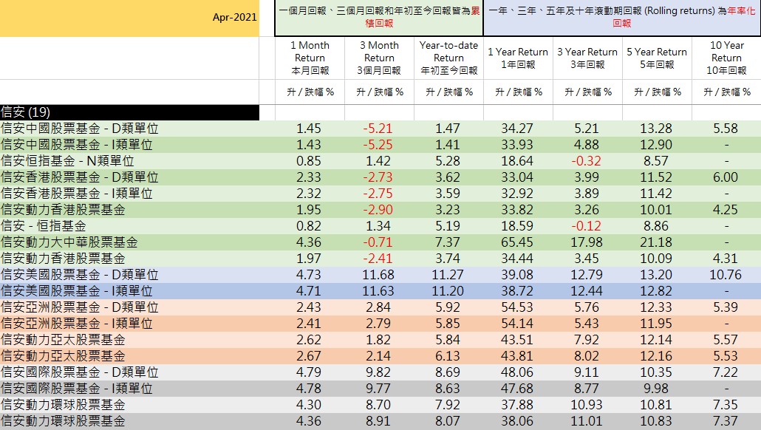Click the red -0.12 three-year value
The image size is (761, 430).
tap(587, 226)
